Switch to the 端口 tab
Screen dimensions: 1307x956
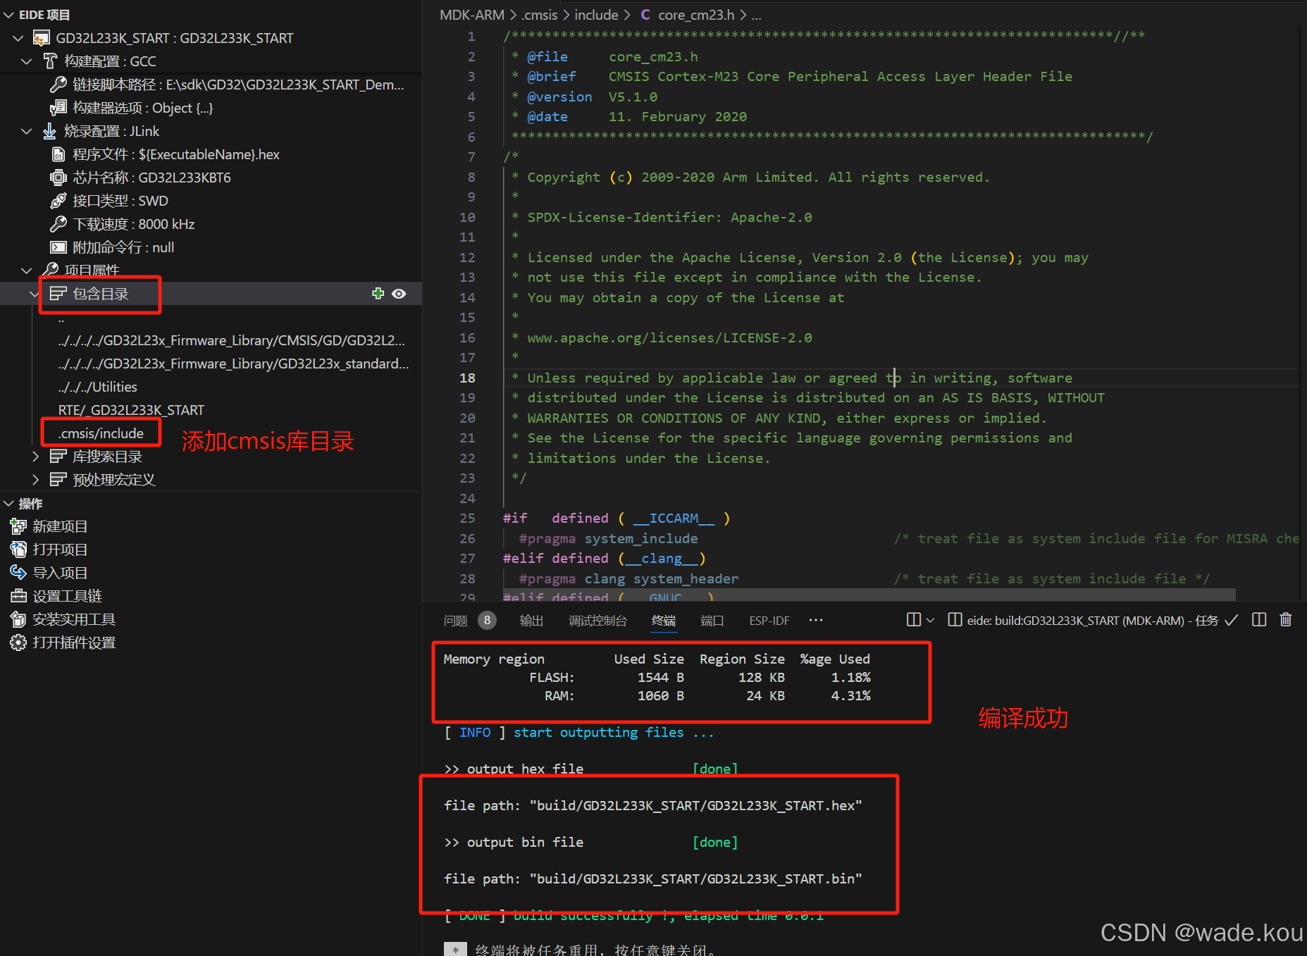[712, 621]
